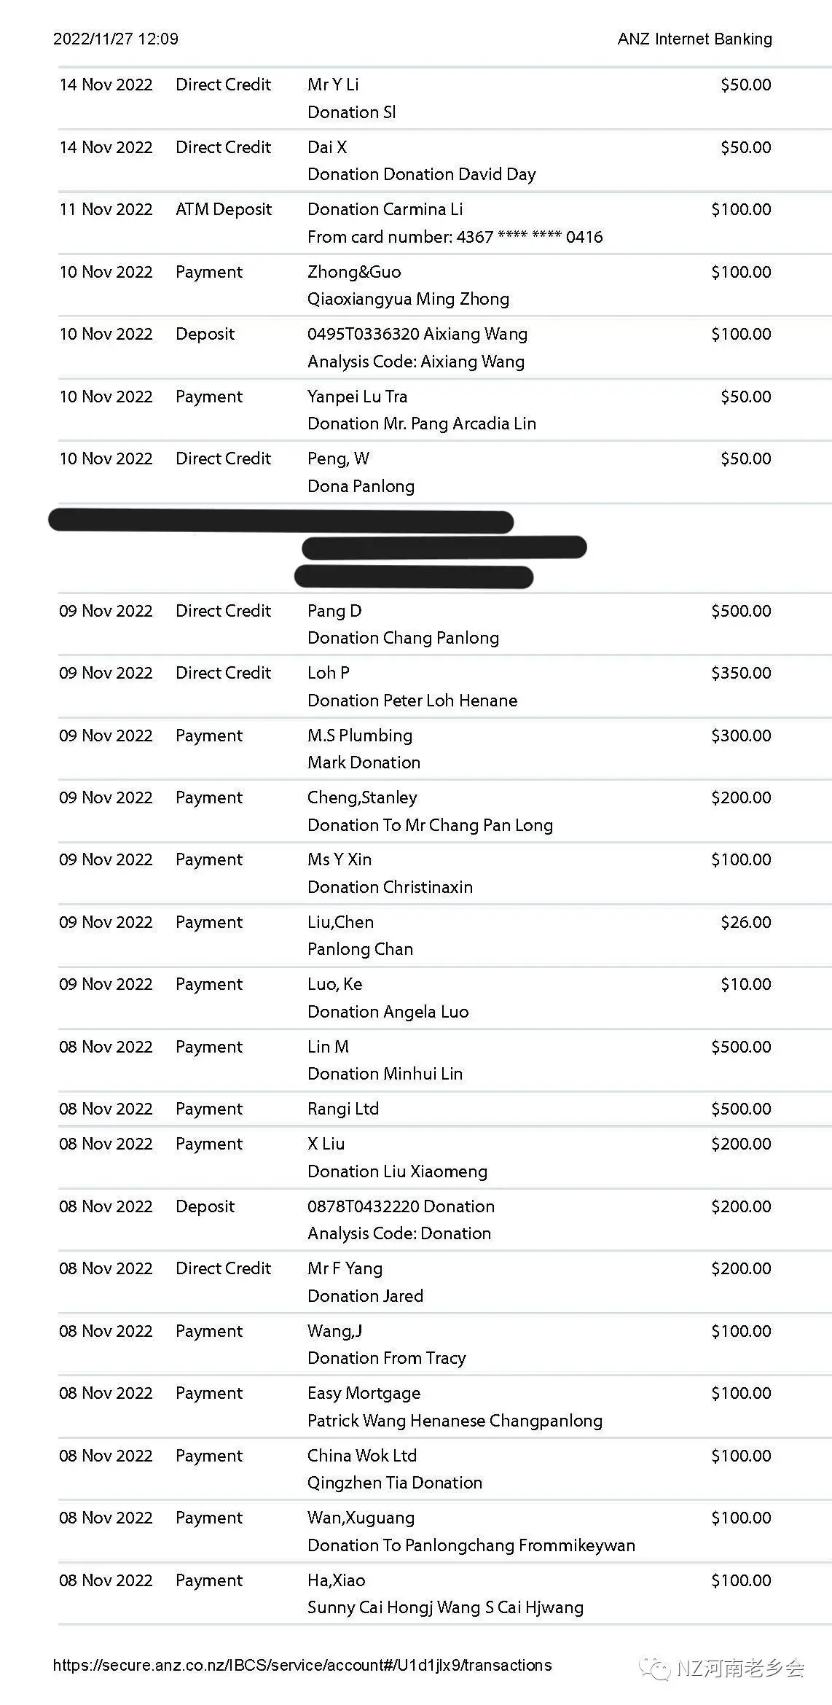Select the Aixiang Wang deposit row
Viewport: 832px width, 1705px height.
coord(444,348)
